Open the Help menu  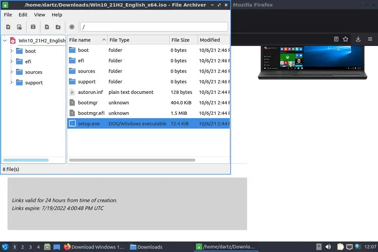point(57,15)
